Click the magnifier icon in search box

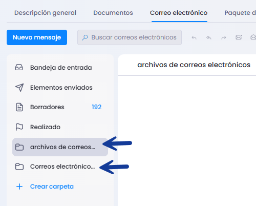[x=85, y=37]
